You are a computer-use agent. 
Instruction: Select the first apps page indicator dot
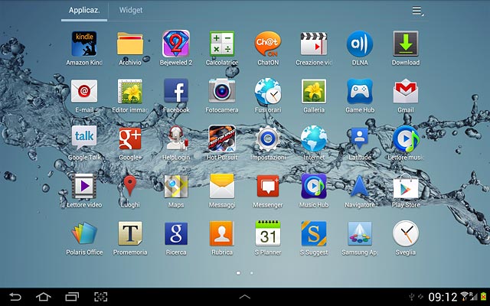(238, 273)
